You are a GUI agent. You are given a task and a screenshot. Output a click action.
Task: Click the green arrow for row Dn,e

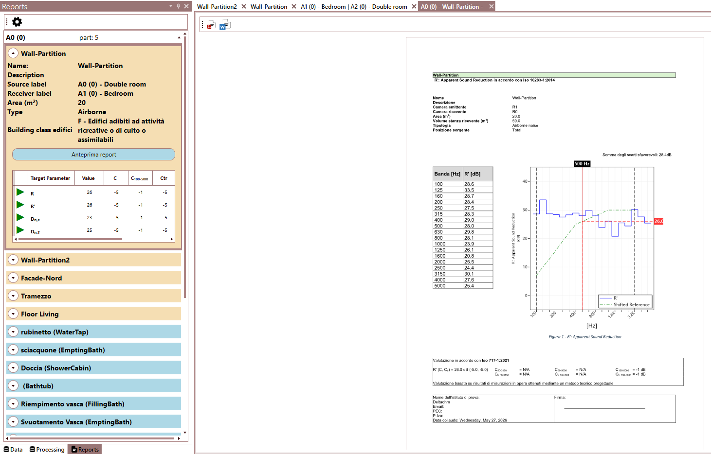(20, 217)
